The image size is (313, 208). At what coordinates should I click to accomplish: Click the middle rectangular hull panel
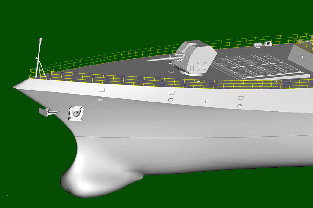point(171,93)
